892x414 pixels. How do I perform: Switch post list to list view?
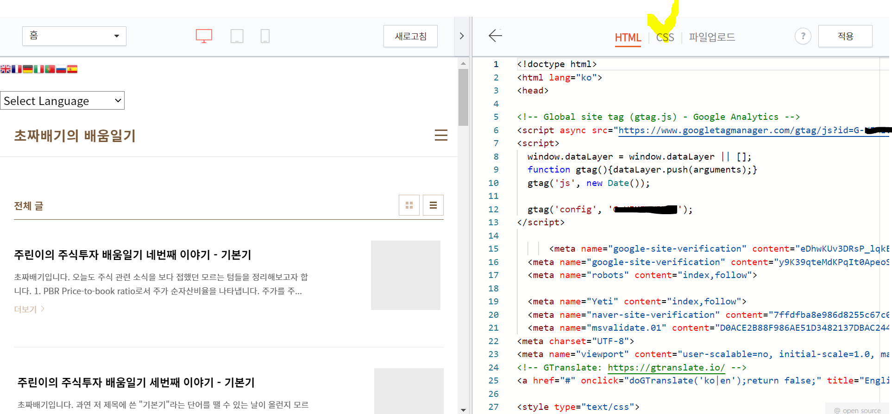433,205
